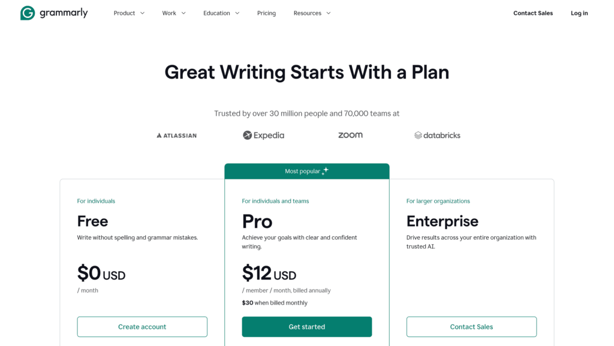This screenshot has height=346, width=614.
Task: Open the Work dropdown menu
Action: click(174, 13)
